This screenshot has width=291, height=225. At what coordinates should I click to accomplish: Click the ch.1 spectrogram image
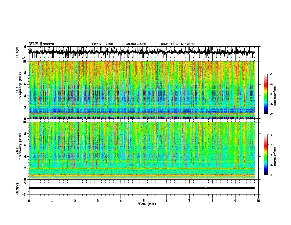(x=142, y=90)
